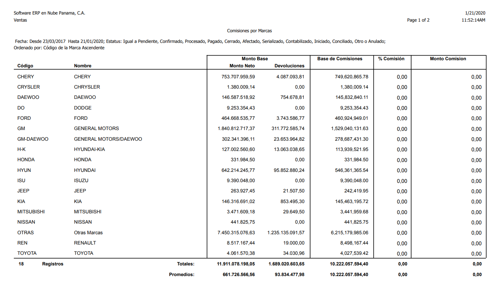The height and width of the screenshot is (292, 493).
Task: Select the CHRYSLER name cell
Action: tap(87, 87)
